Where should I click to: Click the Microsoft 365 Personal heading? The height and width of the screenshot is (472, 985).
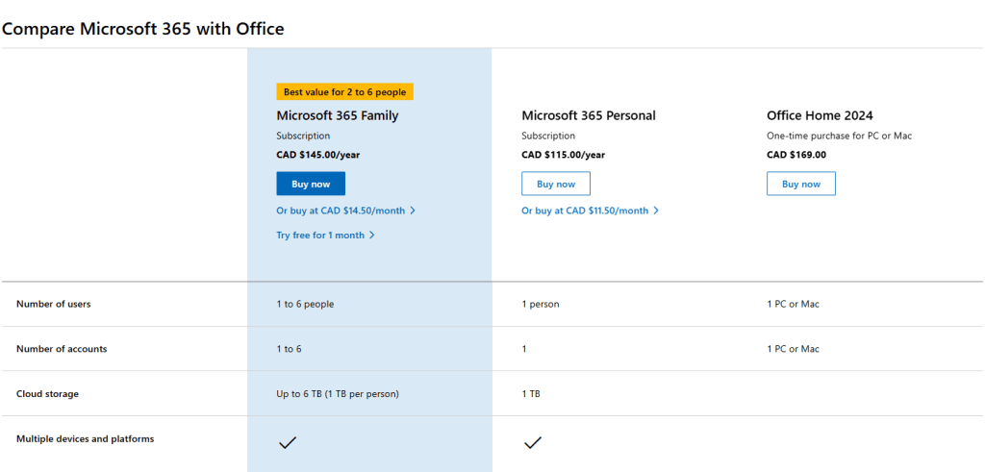(589, 115)
